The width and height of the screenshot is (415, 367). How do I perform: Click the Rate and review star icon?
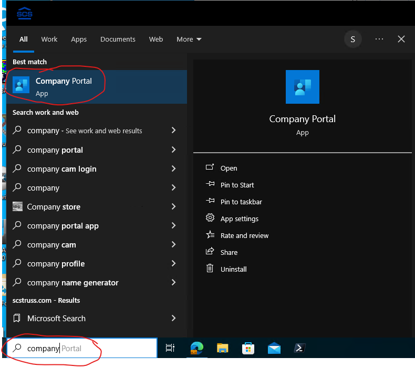210,234
